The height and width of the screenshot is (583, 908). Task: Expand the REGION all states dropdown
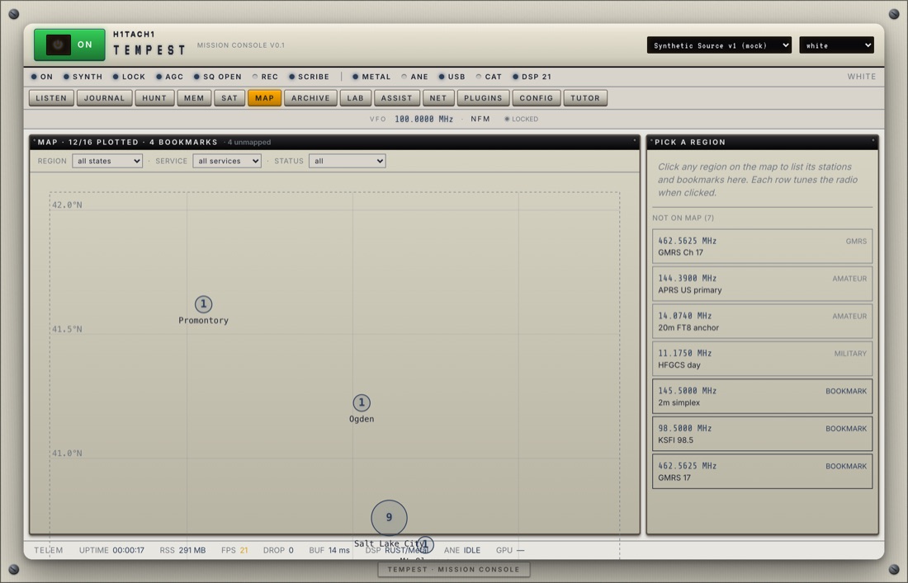pos(107,161)
